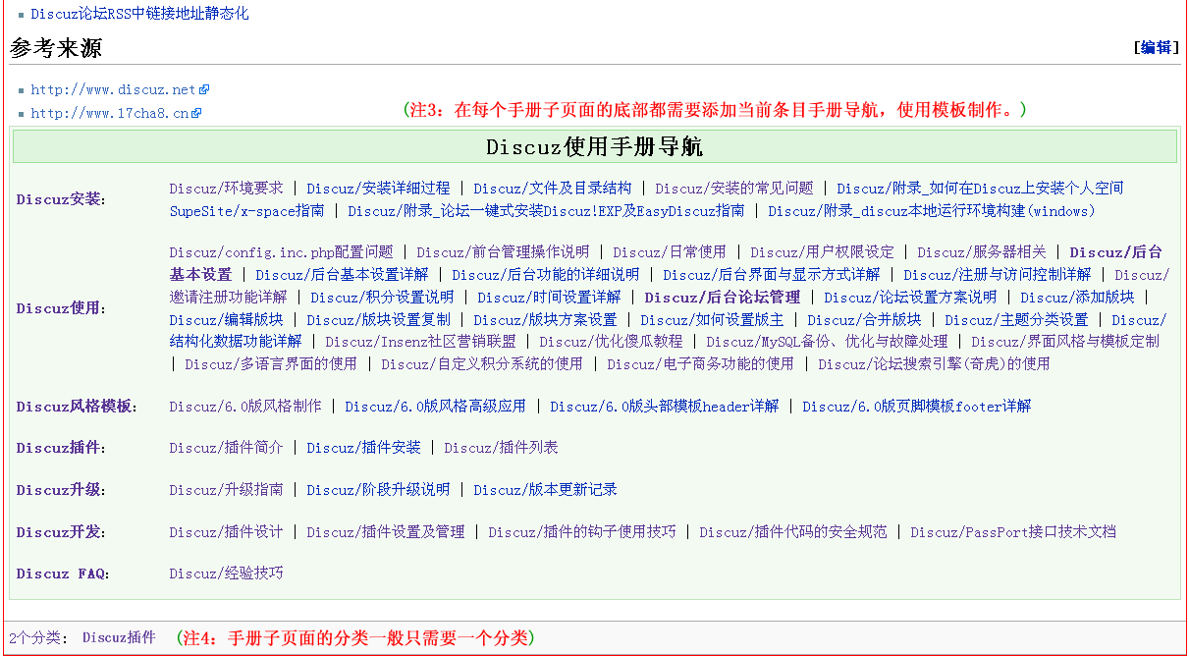Open the bold Discuz/后台论坛管理 link

(723, 297)
